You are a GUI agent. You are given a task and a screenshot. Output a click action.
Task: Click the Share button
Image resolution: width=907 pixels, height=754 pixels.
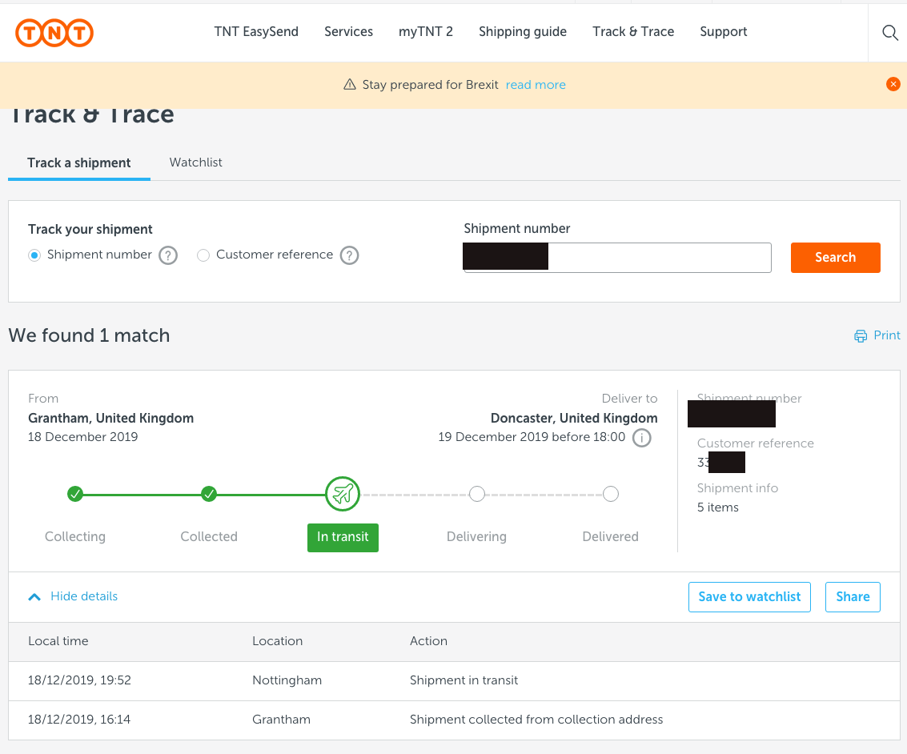pos(853,597)
